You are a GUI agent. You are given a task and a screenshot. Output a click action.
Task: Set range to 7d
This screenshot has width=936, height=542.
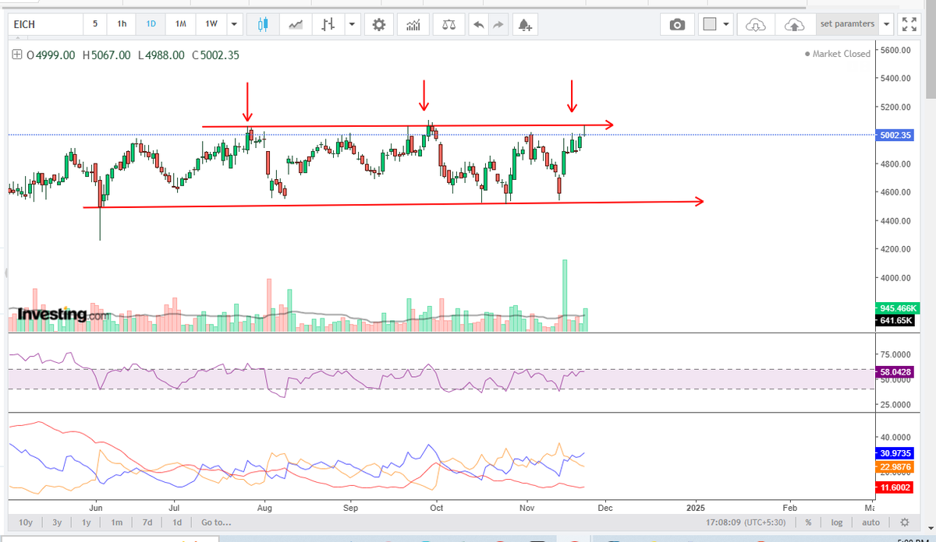tap(147, 522)
